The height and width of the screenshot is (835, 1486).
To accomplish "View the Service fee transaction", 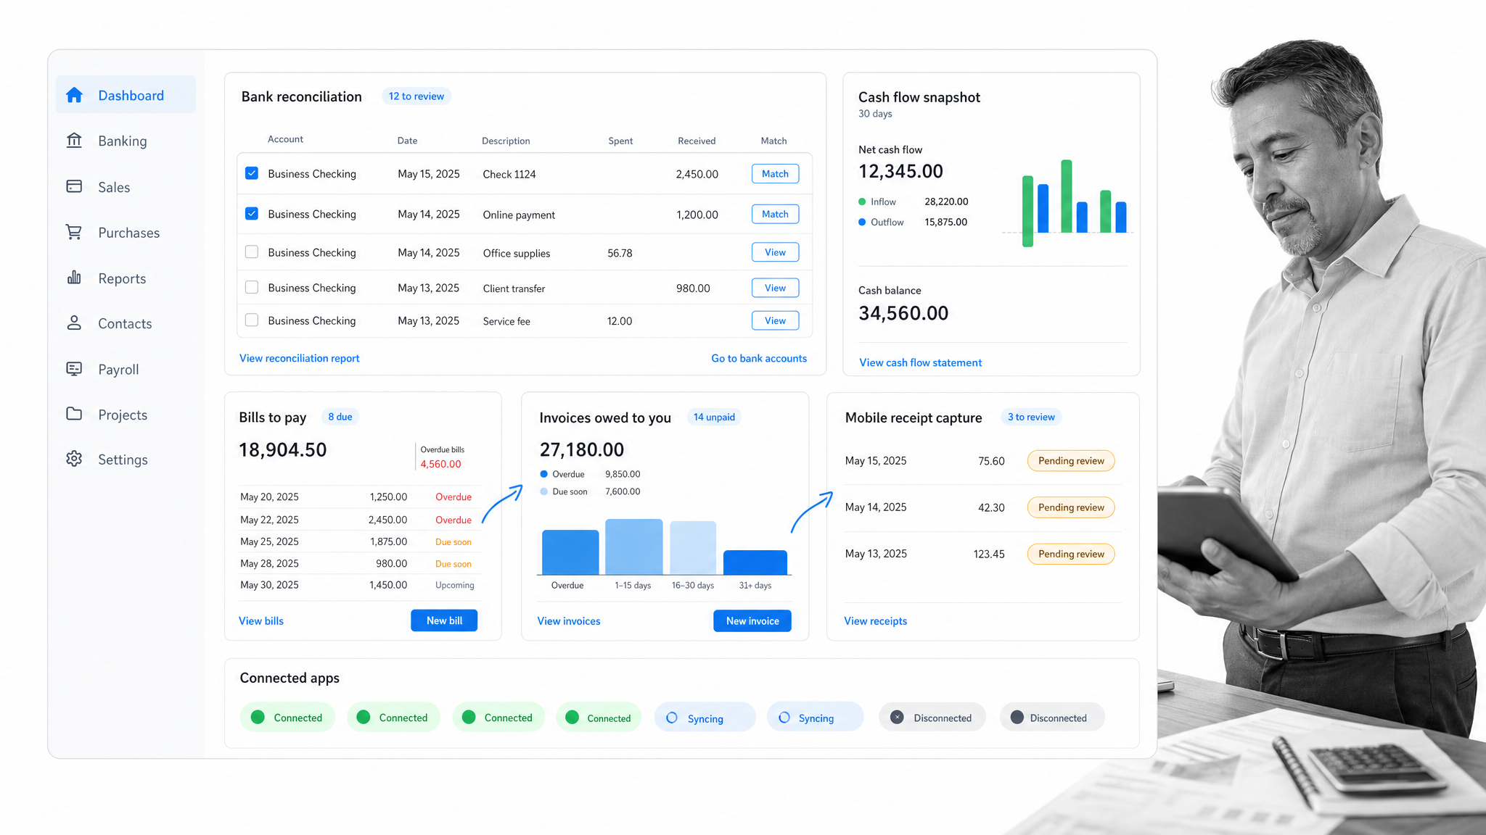I will [775, 320].
